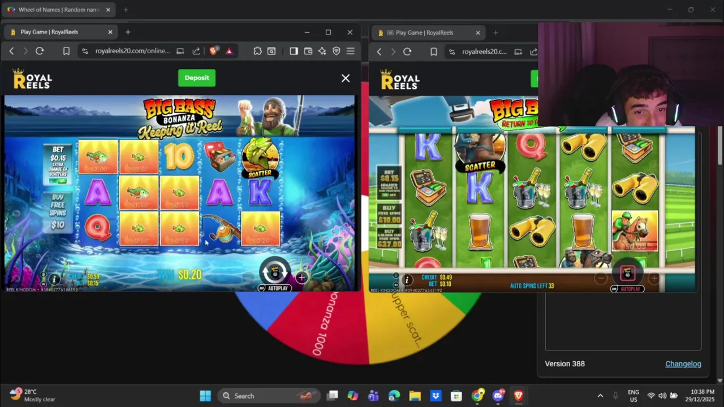The image size is (724, 407).
Task: Close the Play Game tab in left window
Action: pyautogui.click(x=110, y=32)
